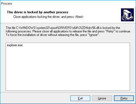Choose Exit to quit the installer
This screenshot has height=104, width=136.
80,98
